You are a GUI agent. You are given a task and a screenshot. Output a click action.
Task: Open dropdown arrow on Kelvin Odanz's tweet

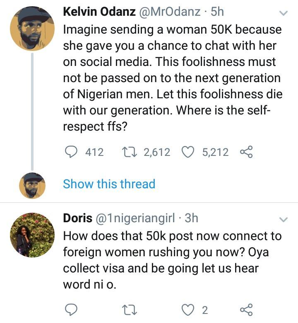(284, 13)
